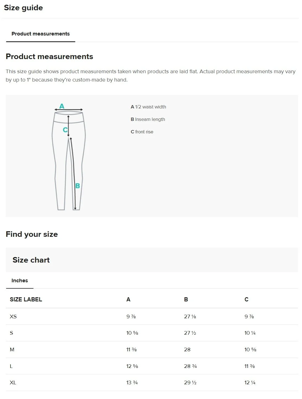The height and width of the screenshot is (399, 302).
Task: Click the L row inseam value 28 ¾
Action: tap(190, 366)
